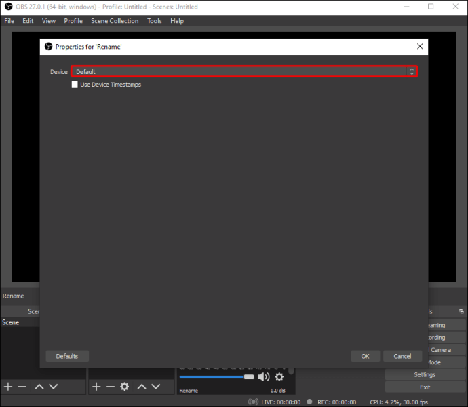The width and height of the screenshot is (468, 407).
Task: Click the 0.0 dB level text
Action: 278,391
